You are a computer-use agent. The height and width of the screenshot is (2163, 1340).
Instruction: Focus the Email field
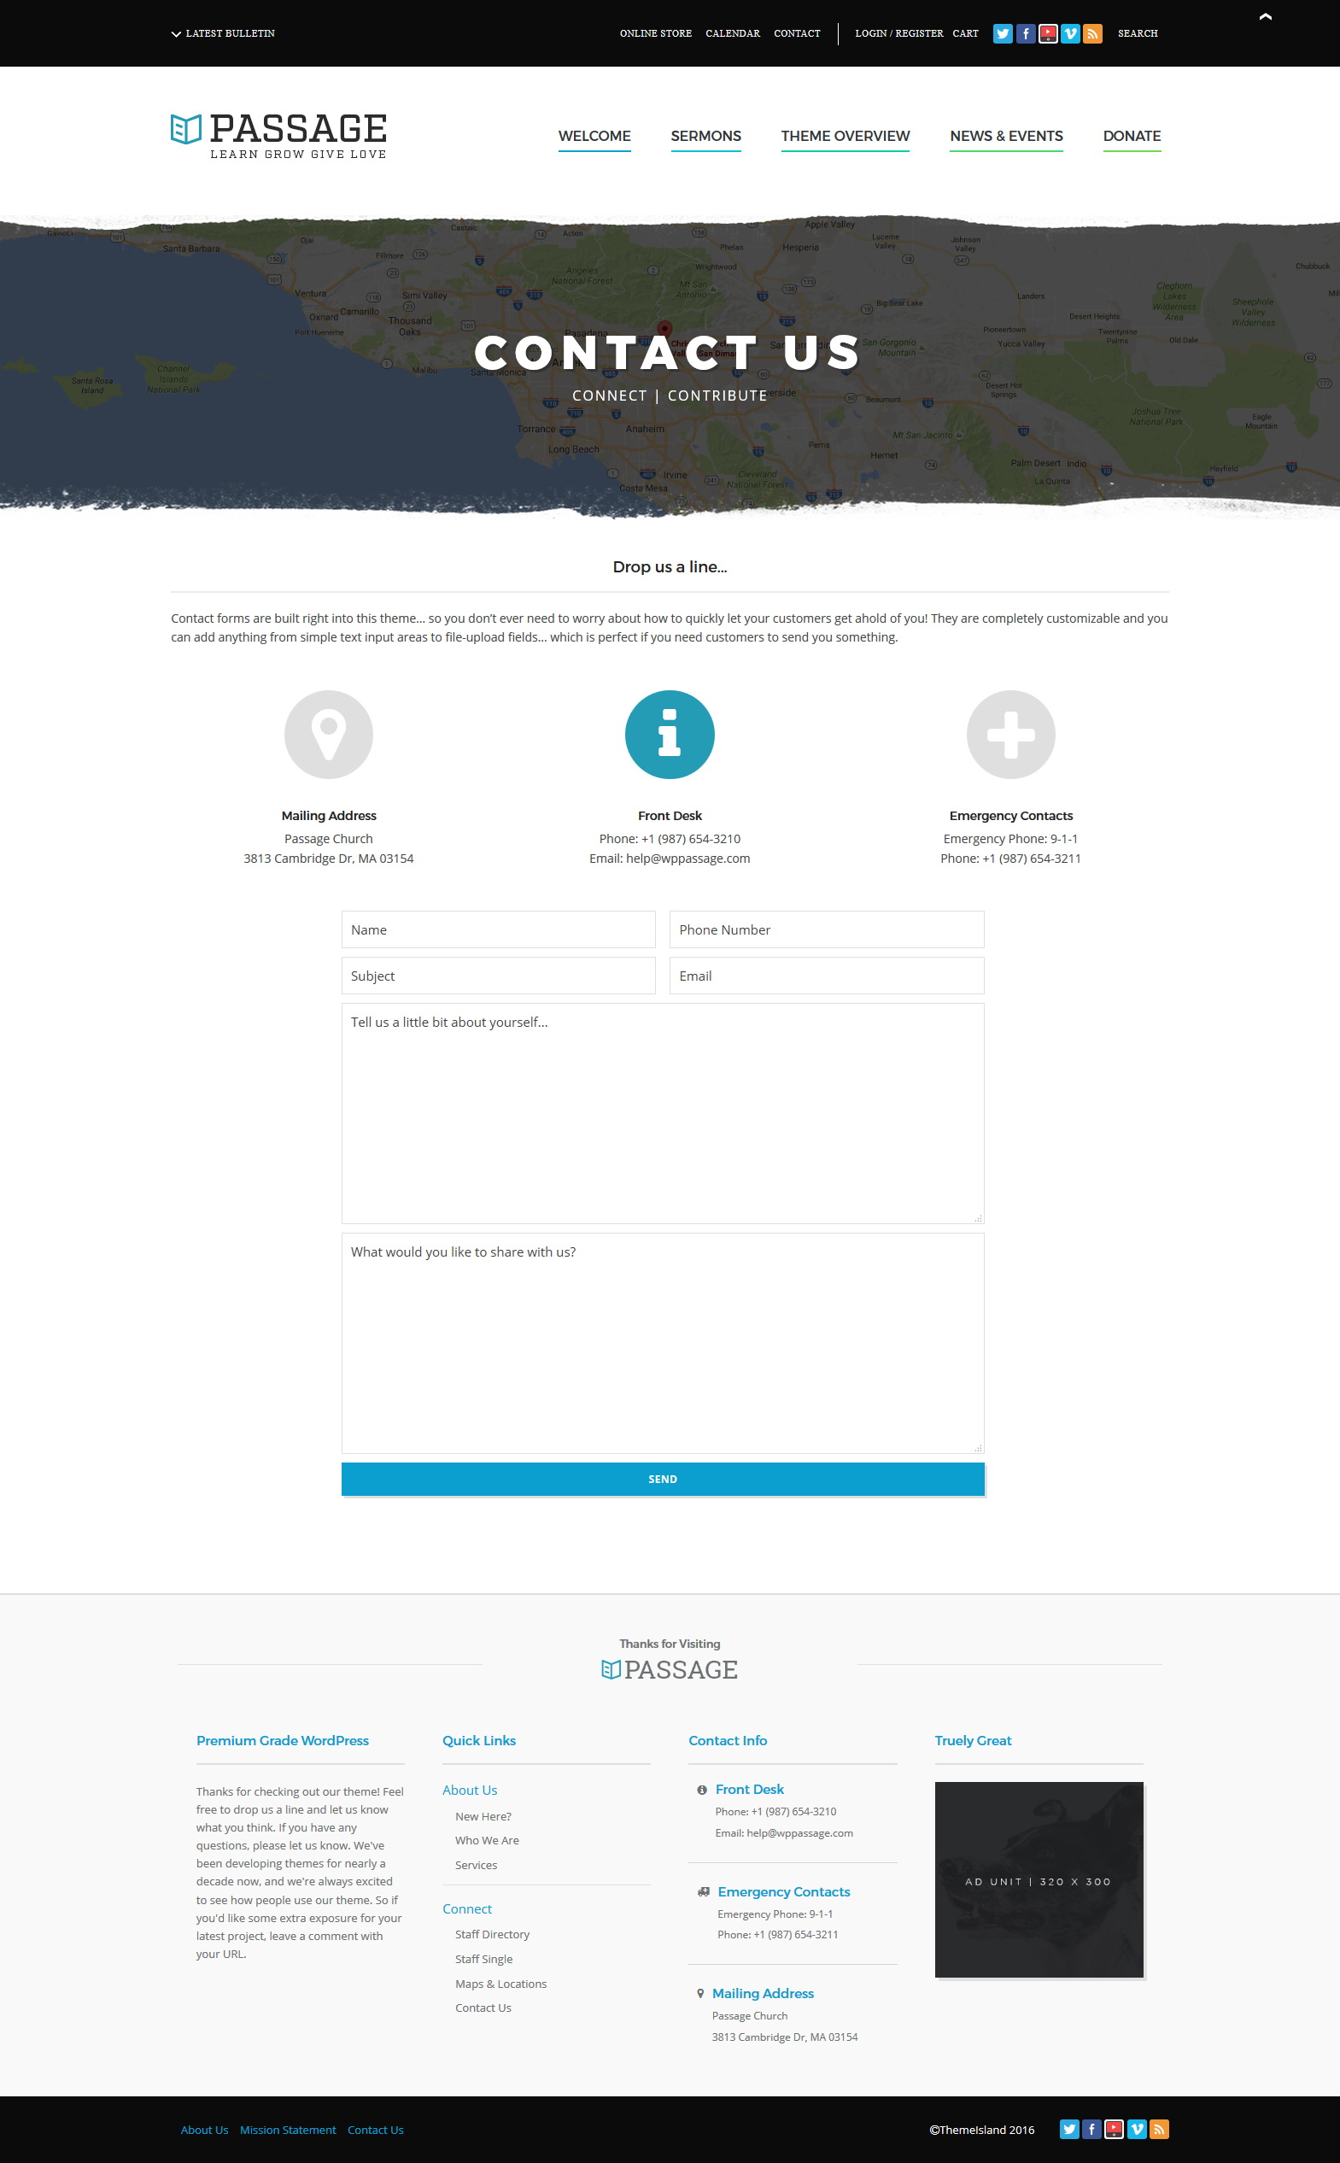click(827, 976)
